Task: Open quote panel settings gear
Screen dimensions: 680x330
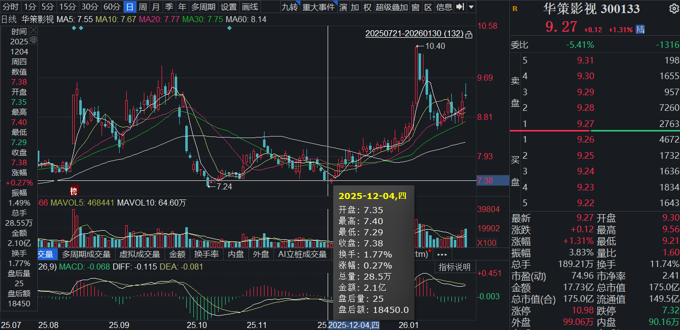Action: click(x=673, y=9)
